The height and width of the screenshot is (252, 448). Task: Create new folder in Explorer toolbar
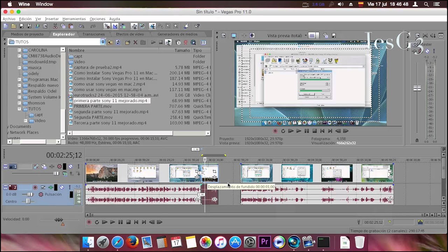tap(128, 42)
